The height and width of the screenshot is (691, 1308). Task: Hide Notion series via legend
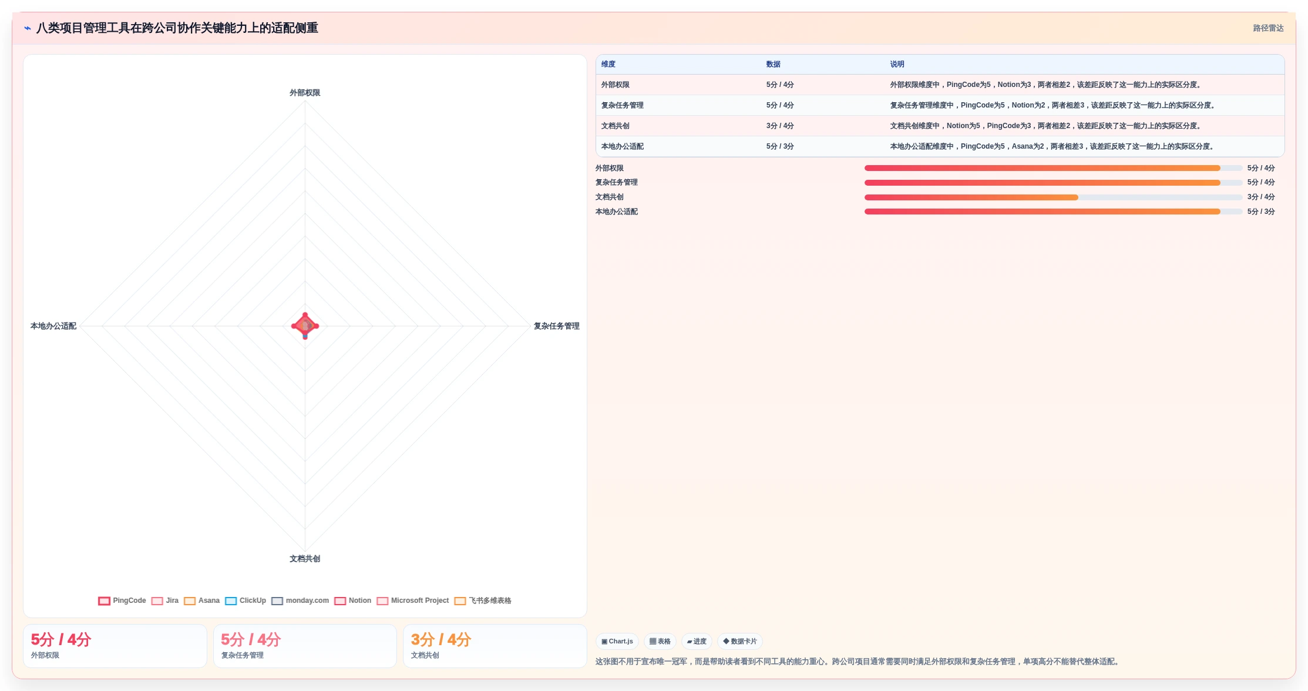click(353, 601)
